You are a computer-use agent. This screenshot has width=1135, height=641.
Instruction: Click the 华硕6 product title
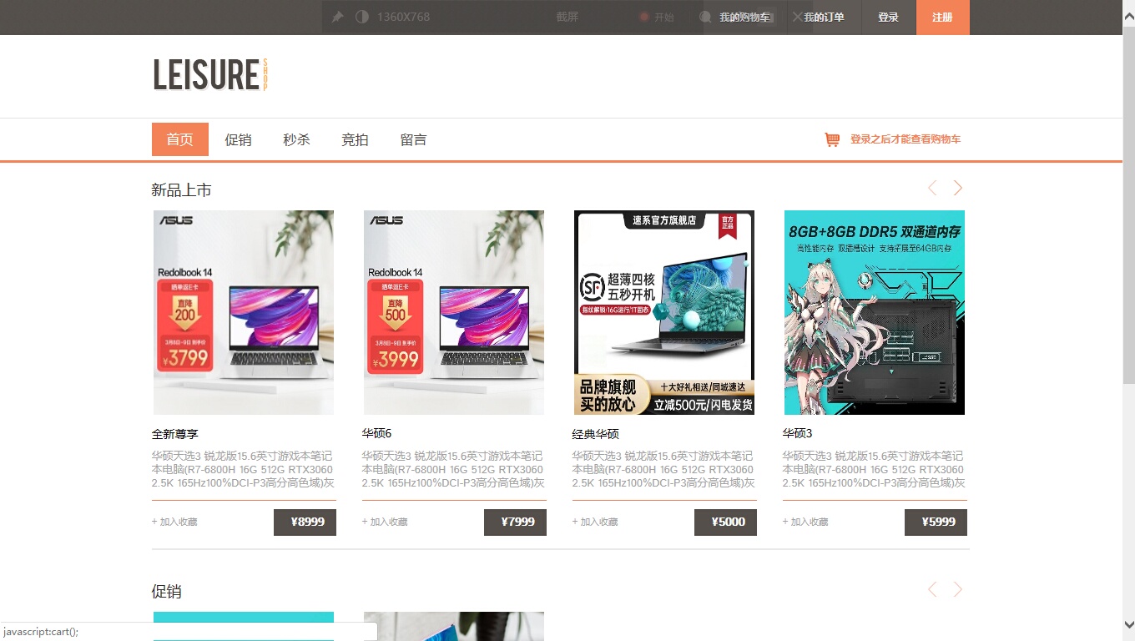pos(377,433)
